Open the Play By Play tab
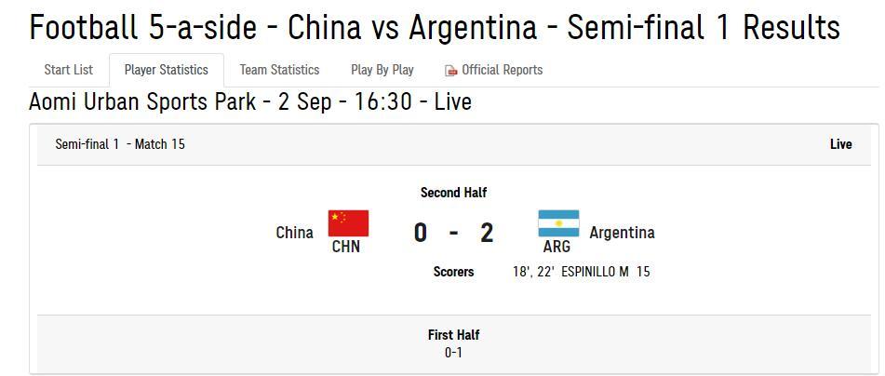 click(x=382, y=70)
